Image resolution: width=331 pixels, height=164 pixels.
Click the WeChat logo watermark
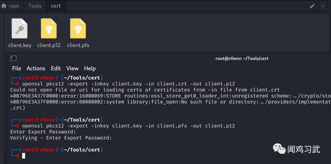279,149
